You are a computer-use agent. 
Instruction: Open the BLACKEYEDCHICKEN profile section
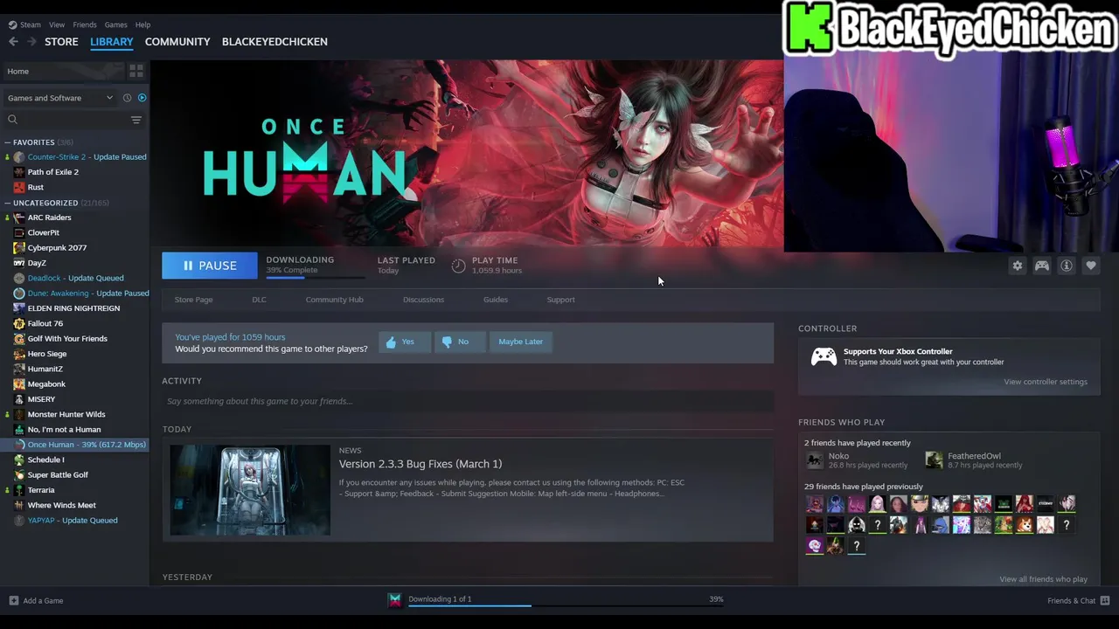click(x=275, y=41)
